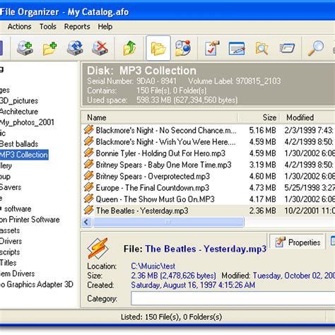This screenshot has height=335, width=335.
Task: Select Architecture in the tree
Action: (19, 112)
